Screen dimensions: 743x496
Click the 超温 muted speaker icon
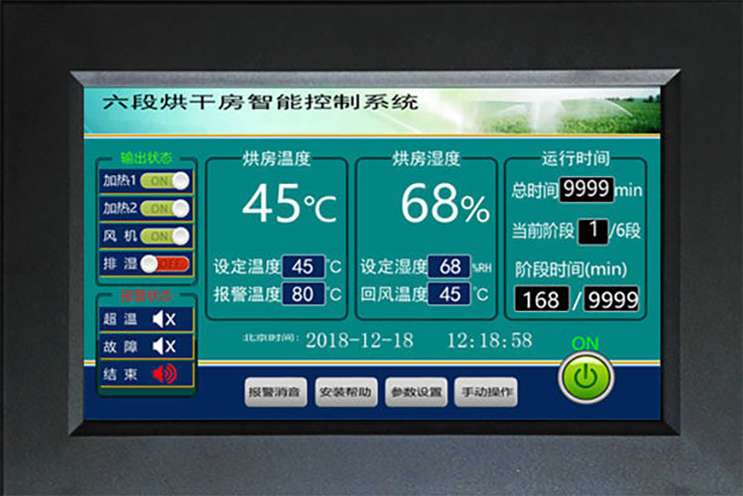click(x=162, y=319)
